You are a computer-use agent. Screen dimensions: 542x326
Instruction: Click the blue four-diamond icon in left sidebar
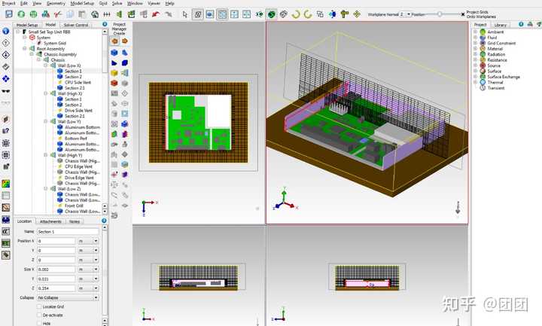(6, 79)
